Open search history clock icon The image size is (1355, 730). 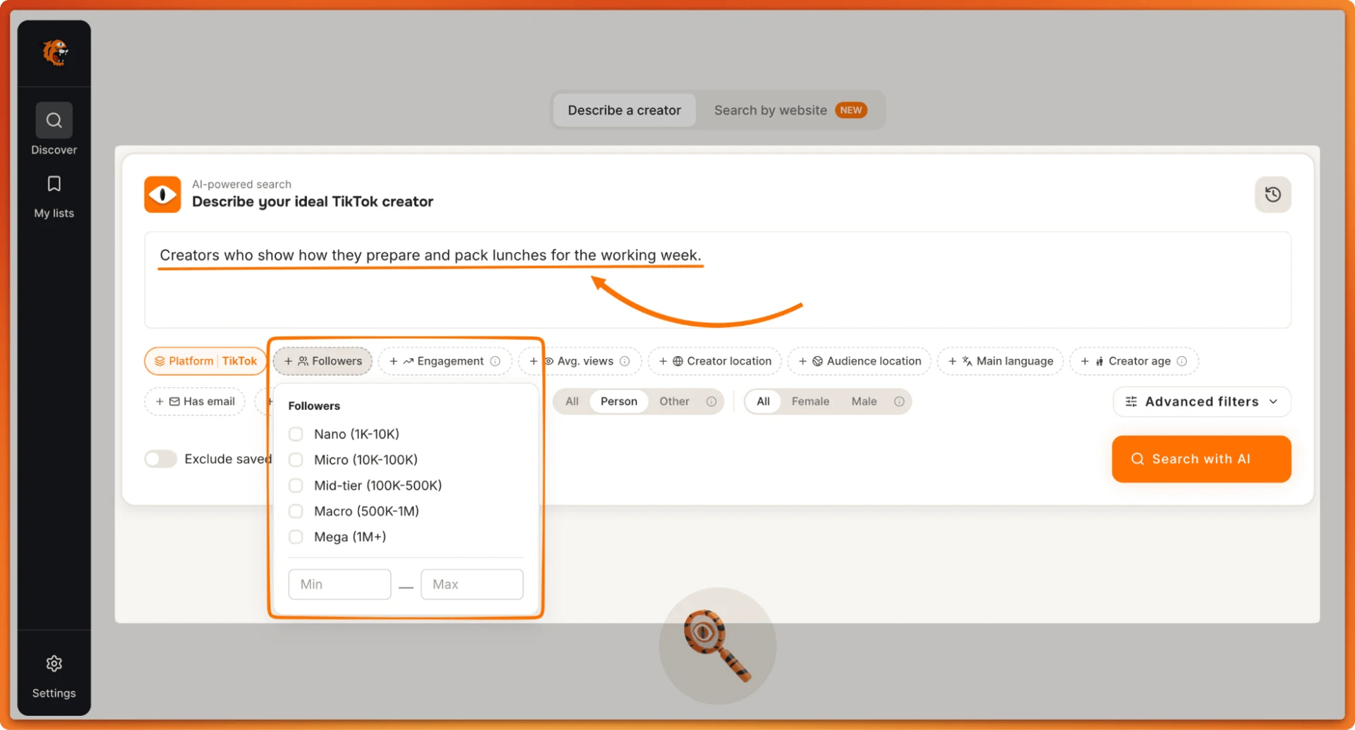tap(1273, 195)
